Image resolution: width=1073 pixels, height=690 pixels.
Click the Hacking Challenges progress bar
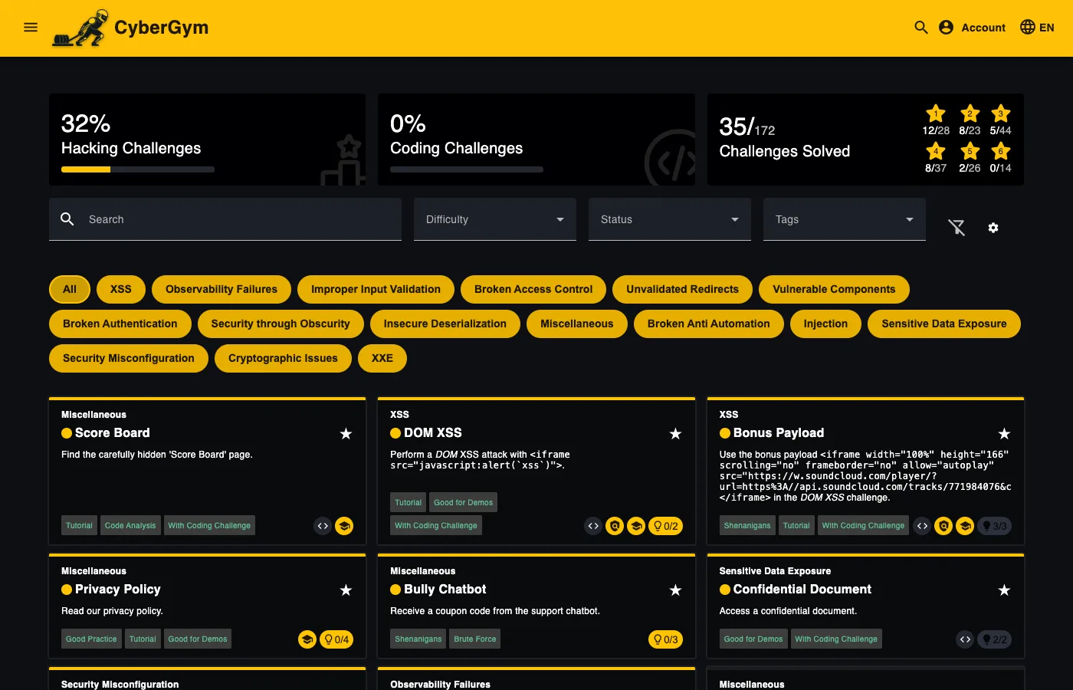(138, 169)
